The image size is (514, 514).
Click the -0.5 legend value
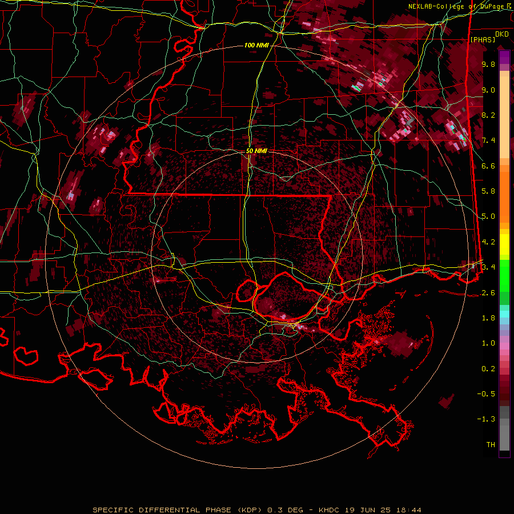pos(486,394)
